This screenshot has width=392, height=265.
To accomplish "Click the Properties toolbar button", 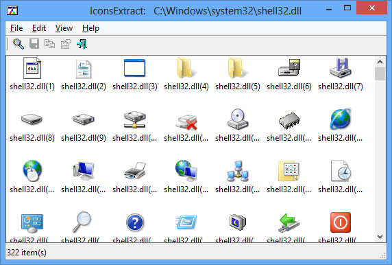I will click(x=66, y=44).
